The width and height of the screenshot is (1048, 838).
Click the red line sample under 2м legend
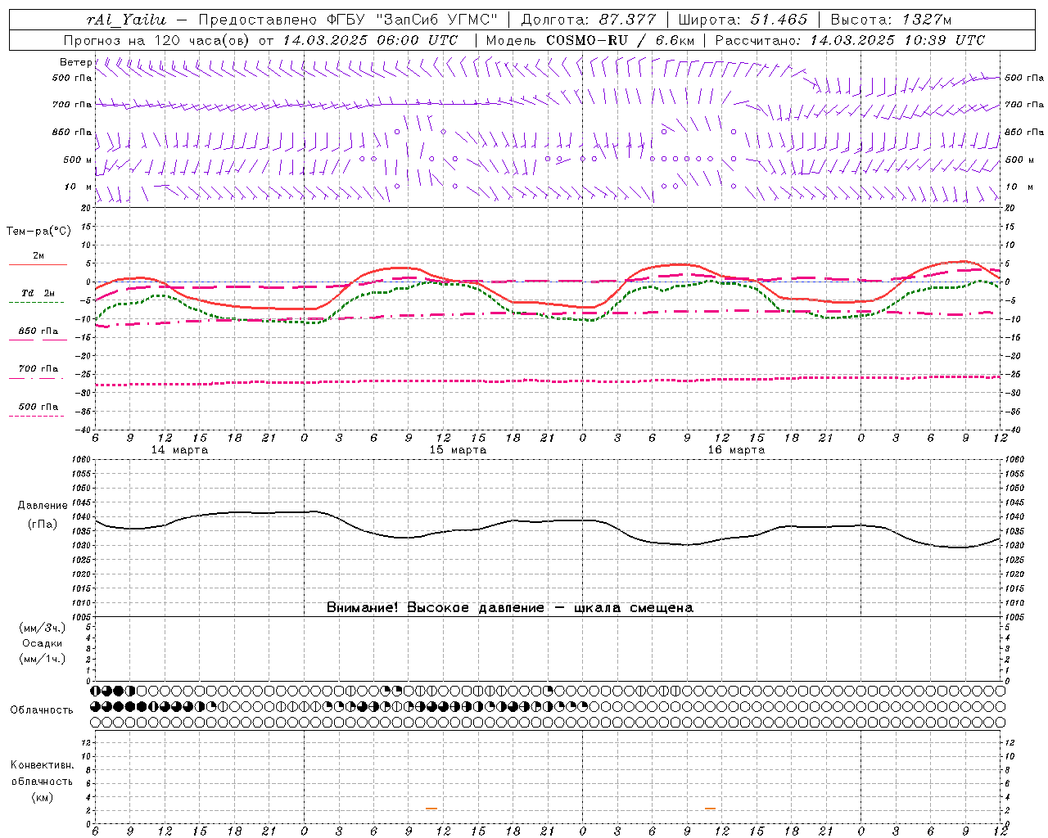[x=38, y=264]
